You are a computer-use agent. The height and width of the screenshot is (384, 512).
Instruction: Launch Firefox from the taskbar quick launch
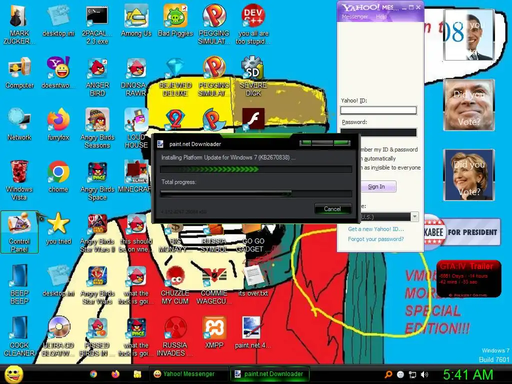click(115, 374)
